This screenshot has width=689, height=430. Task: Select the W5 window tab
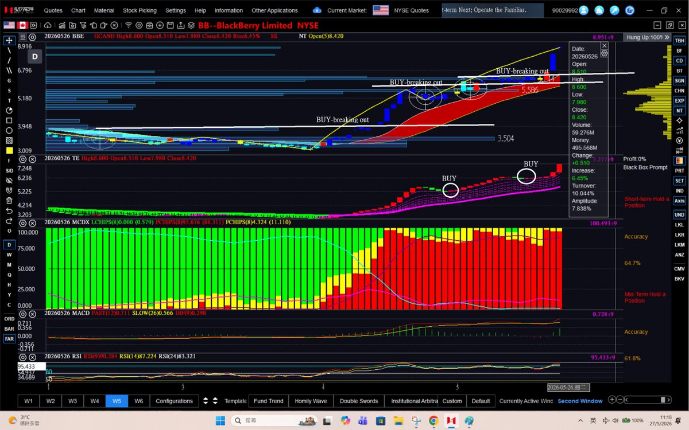click(117, 401)
